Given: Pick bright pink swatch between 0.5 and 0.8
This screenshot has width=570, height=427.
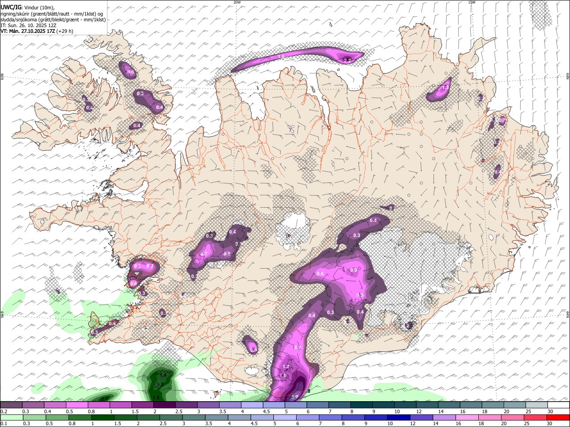Looking at the screenshot, I should (x=77, y=405).
